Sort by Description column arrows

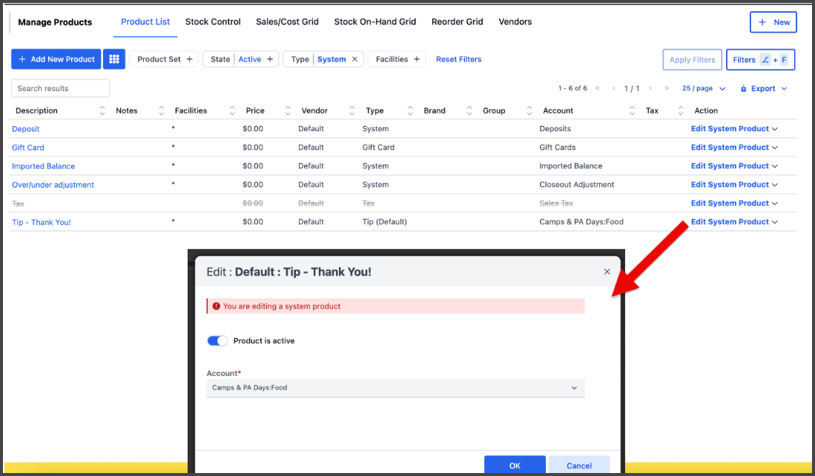click(102, 110)
